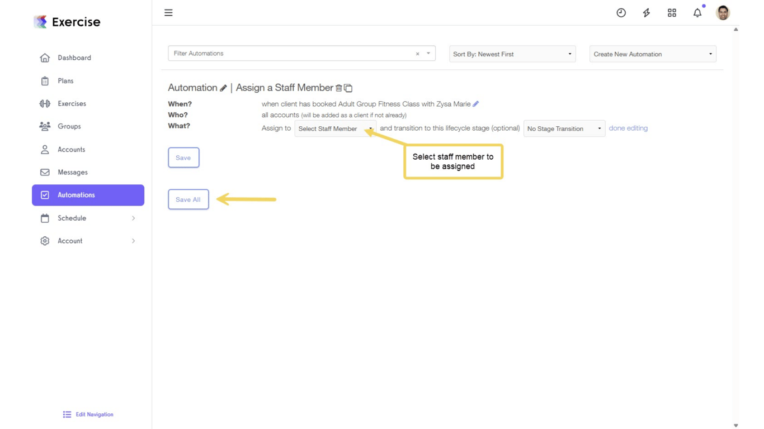Open the No Stage Transition dropdown
Image resolution: width=764 pixels, height=429 pixels.
click(563, 128)
